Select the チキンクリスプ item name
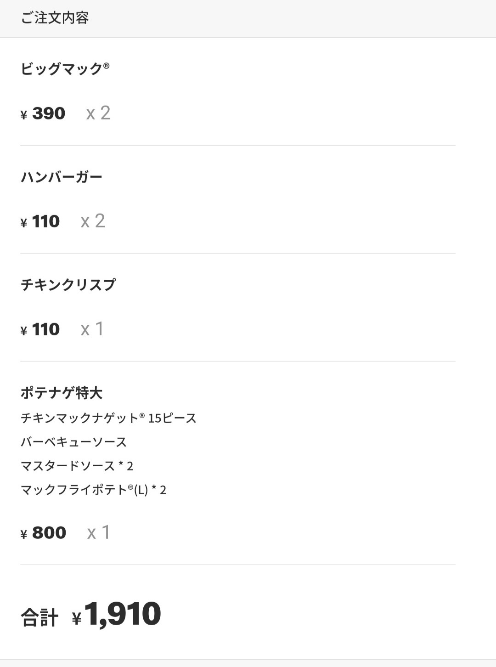Screen dimensions: 496x667 coord(68,285)
